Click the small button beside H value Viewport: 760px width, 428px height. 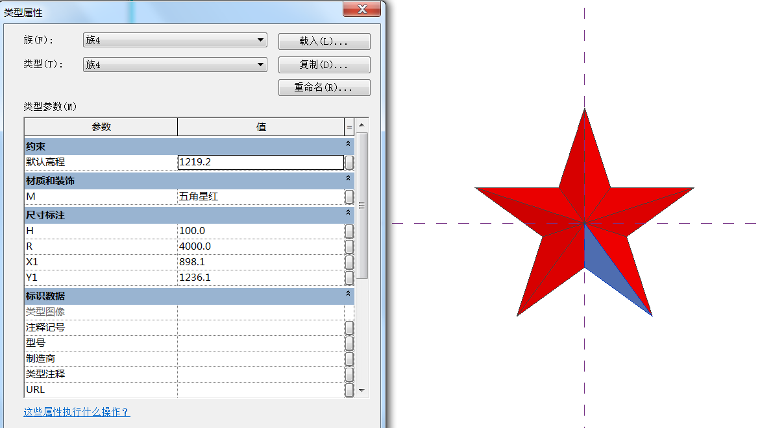click(x=349, y=231)
